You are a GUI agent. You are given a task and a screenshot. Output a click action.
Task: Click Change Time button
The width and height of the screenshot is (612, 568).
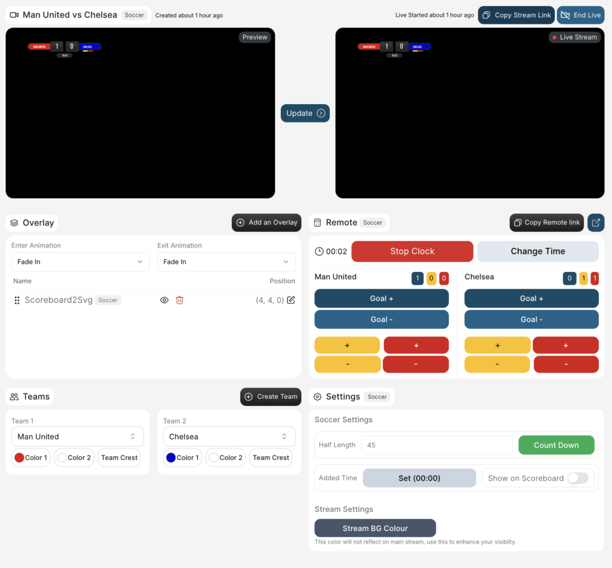[x=538, y=251]
